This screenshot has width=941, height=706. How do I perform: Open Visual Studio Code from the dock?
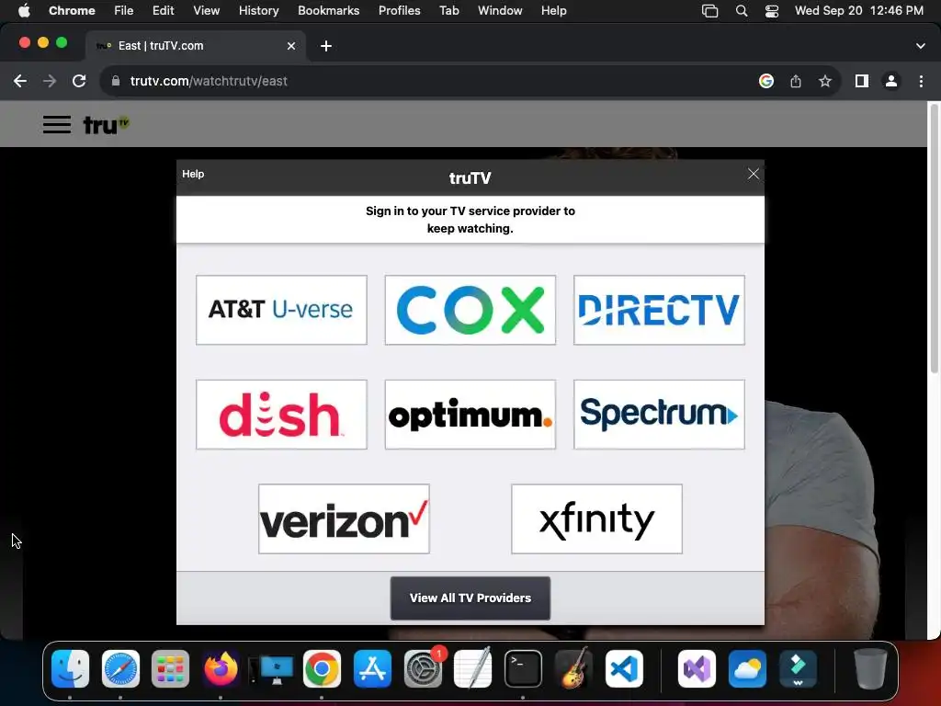point(624,668)
